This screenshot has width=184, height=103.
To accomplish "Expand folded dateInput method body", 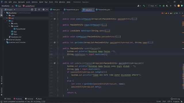I will [108, 31].
